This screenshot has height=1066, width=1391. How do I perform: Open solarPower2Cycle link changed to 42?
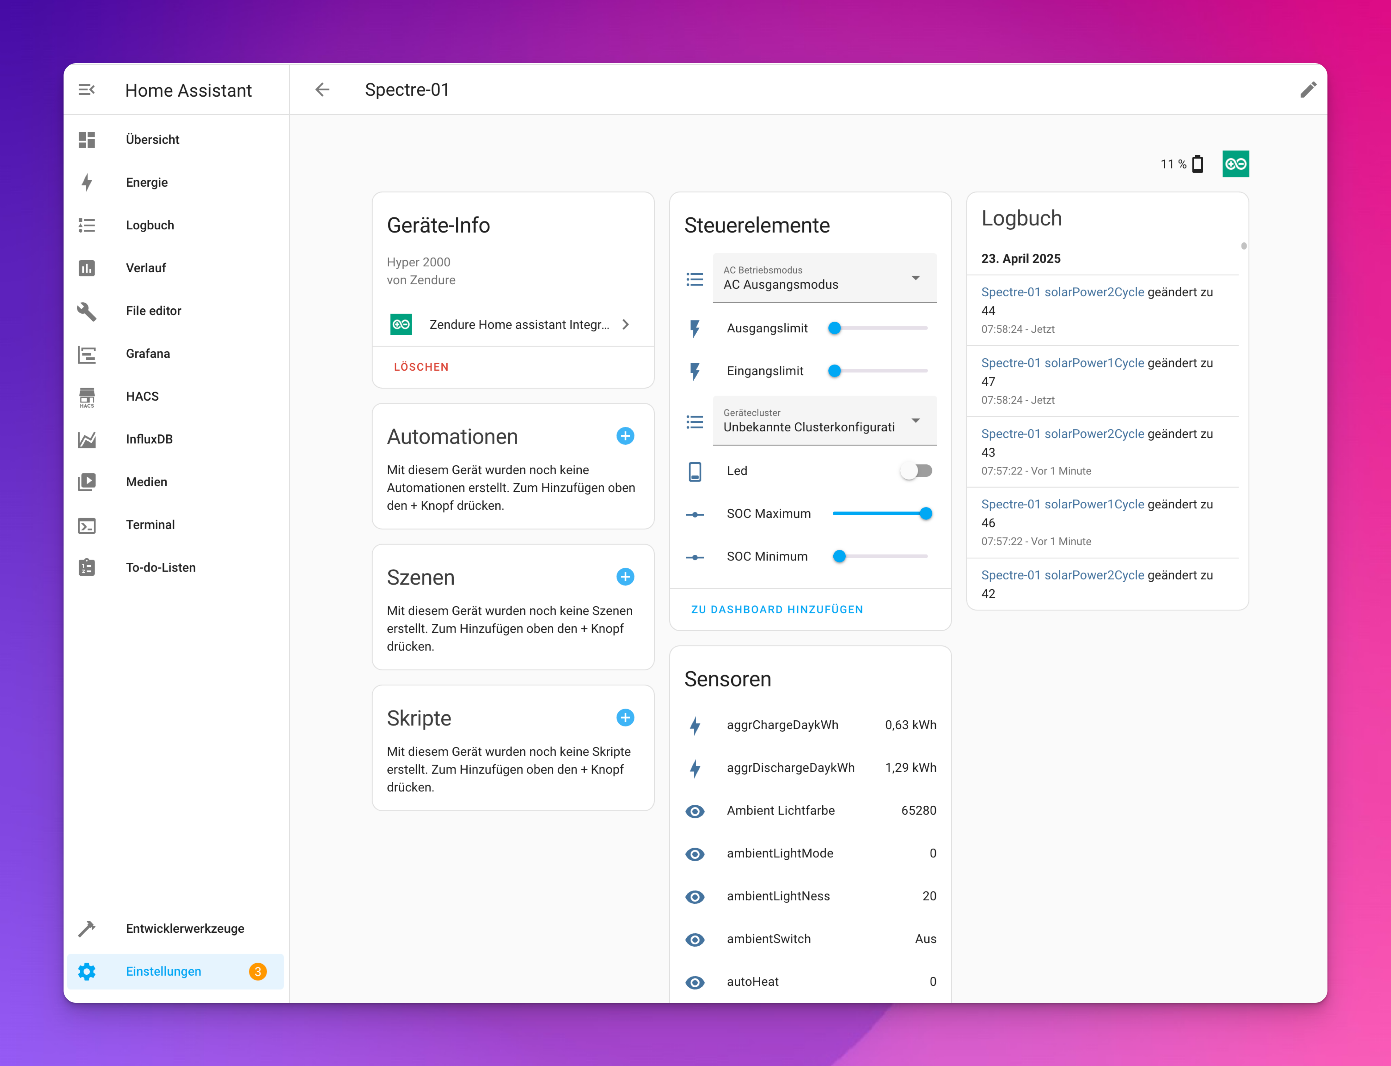[1062, 576]
